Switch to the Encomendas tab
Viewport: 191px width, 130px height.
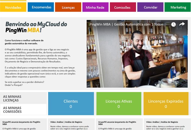tap(41, 7)
